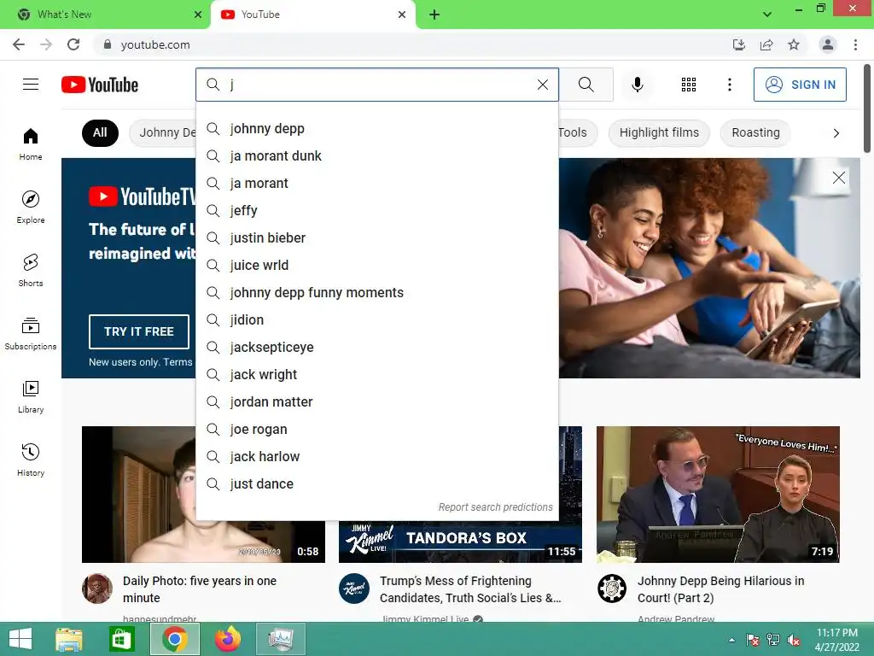The height and width of the screenshot is (656, 874).
Task: Open "Johnny Depp Being Hilarious in Court" title
Action: click(x=720, y=589)
